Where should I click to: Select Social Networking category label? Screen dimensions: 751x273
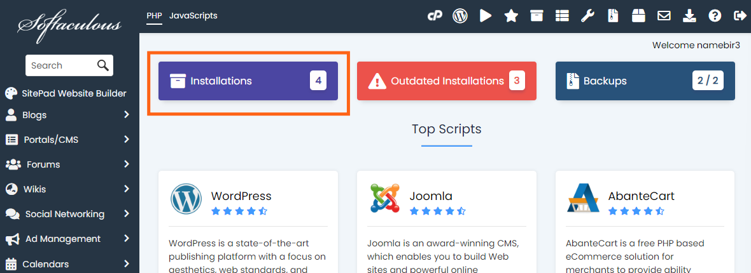point(65,214)
